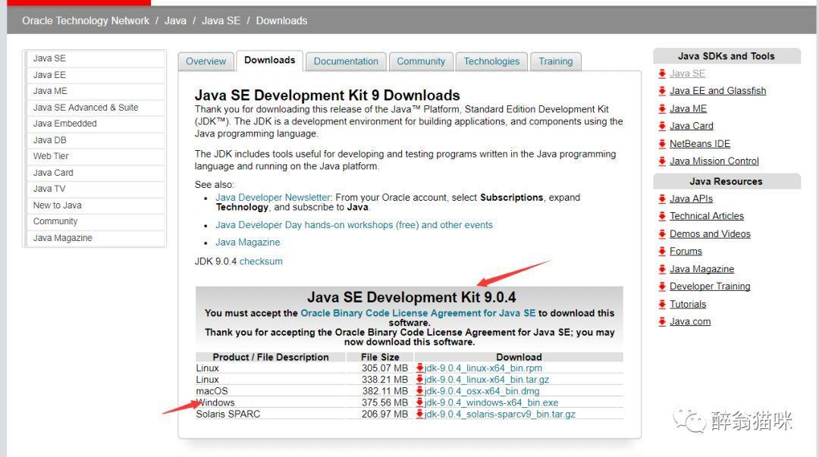
Task: Download jdk-9.0.4_linux-x64_bin.rpm
Action: (483, 368)
